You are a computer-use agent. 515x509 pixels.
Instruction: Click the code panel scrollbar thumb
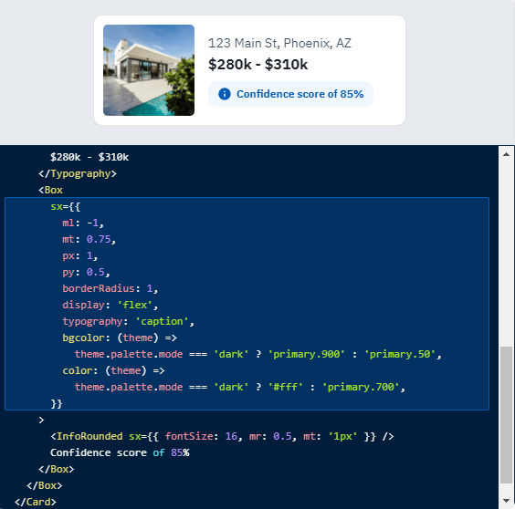click(x=506, y=415)
